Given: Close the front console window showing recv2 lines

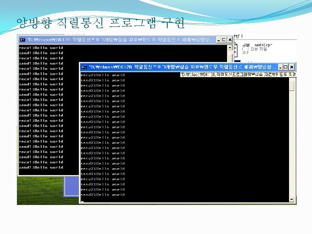Looking at the screenshot, I should [x=292, y=67].
